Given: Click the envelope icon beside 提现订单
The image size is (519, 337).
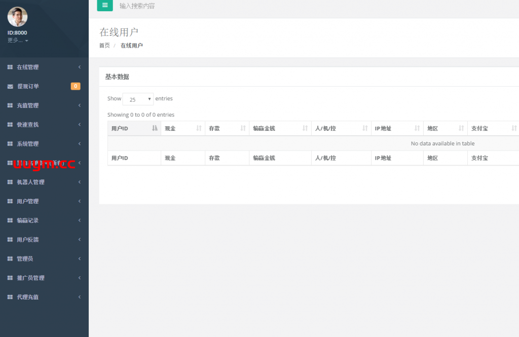Looking at the screenshot, I should (10, 87).
